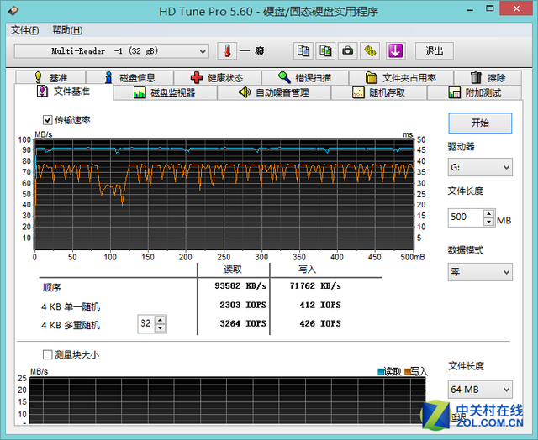
Task: Decrease the queue depth 32 stepper
Action: 161,328
